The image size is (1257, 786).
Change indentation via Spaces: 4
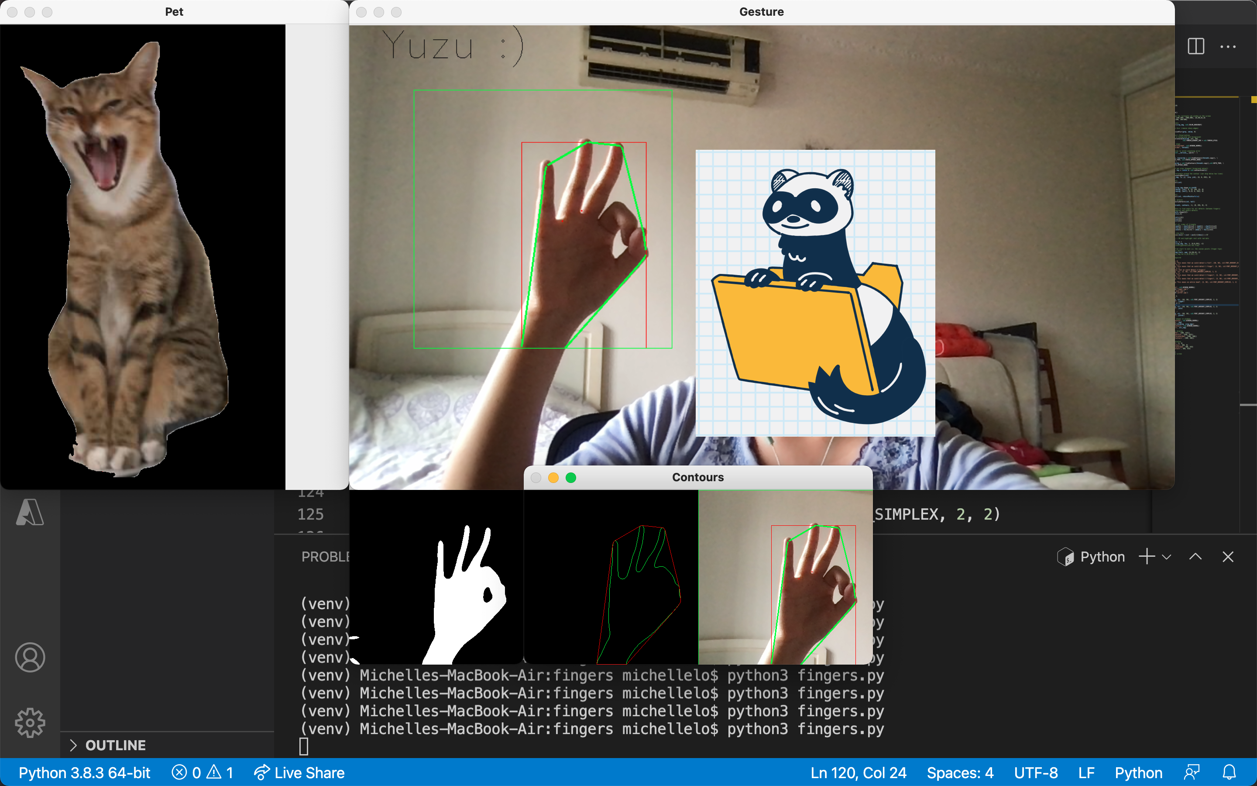(x=960, y=772)
